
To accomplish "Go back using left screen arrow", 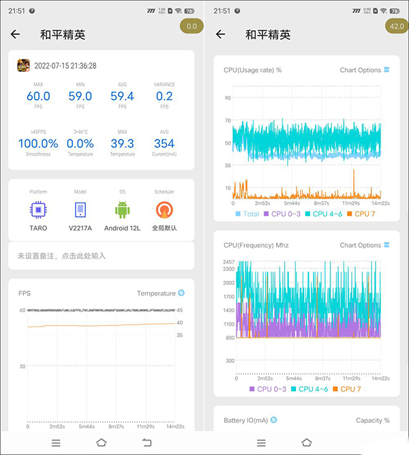I will 15,34.
